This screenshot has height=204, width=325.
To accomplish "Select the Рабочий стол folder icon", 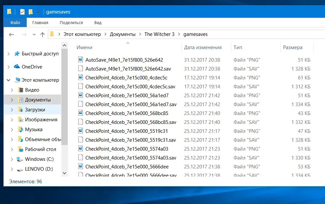I will [20, 149].
